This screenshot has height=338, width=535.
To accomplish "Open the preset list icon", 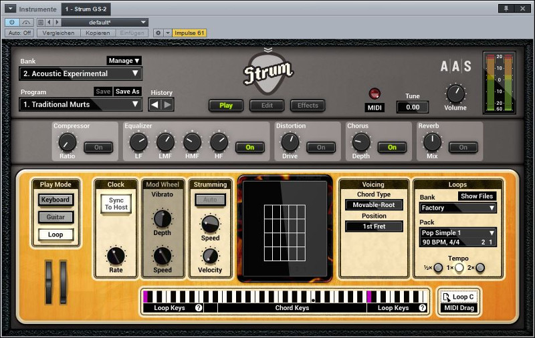I will (41, 23).
